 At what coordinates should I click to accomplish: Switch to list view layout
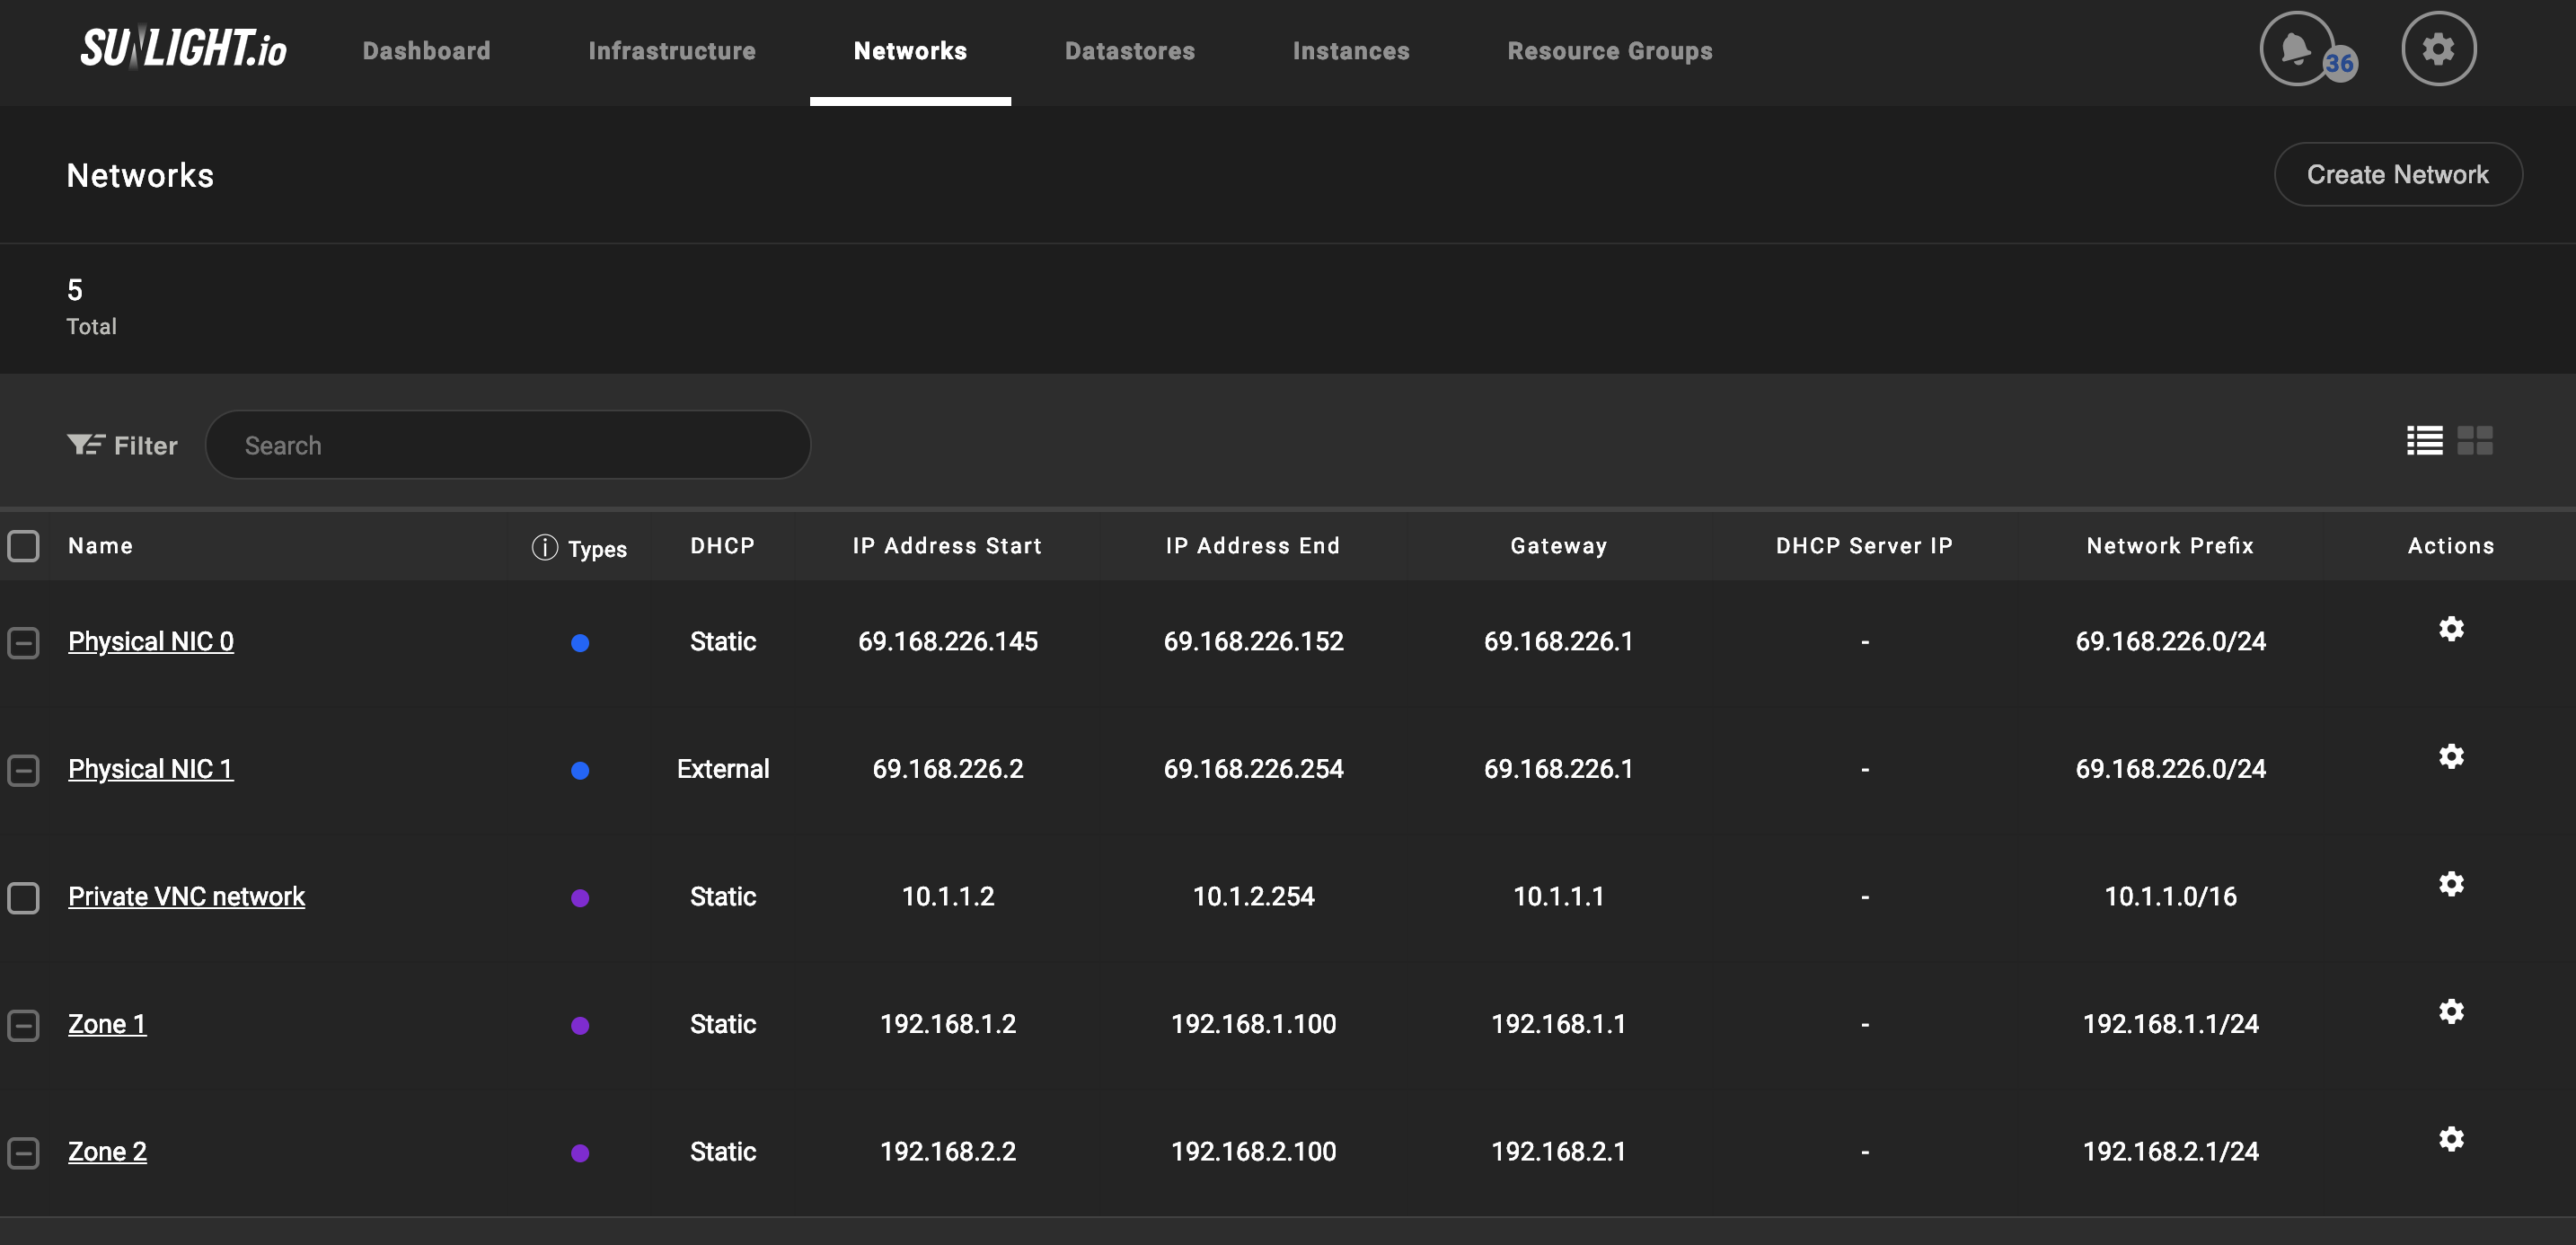(x=2424, y=441)
